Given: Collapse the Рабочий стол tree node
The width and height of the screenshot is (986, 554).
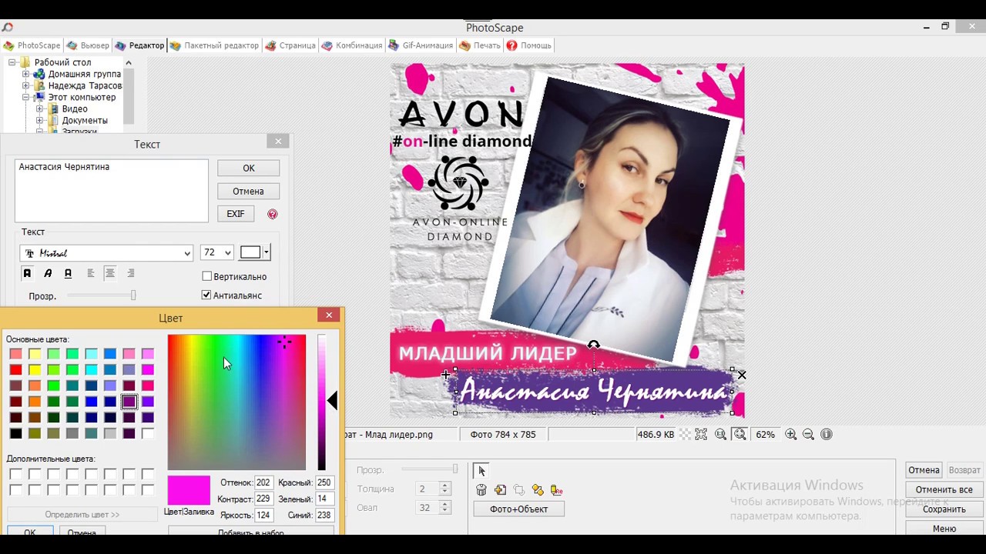Looking at the screenshot, I should 12,62.
